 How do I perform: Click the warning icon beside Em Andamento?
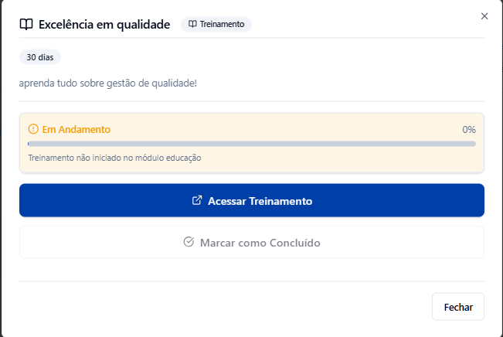tap(33, 129)
